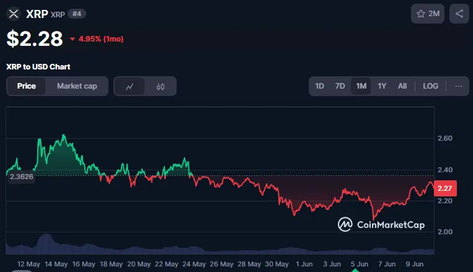Choose the 1D time range
Image resolution: width=473 pixels, height=272 pixels.
[x=319, y=86]
